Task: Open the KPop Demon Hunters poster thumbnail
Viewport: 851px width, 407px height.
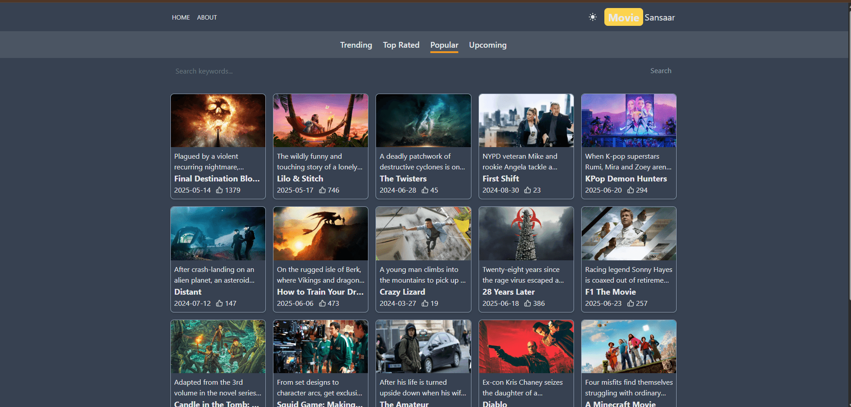Action: [629, 121]
